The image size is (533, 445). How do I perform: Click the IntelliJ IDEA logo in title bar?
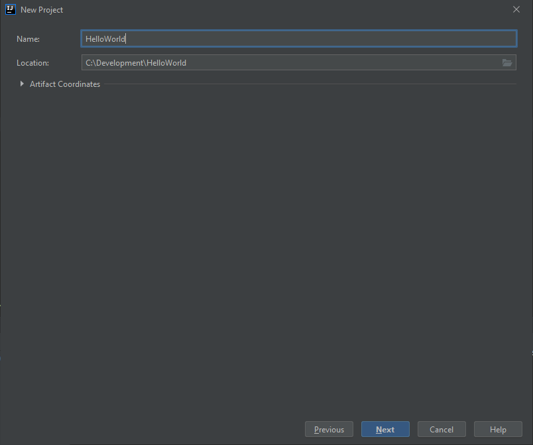pyautogui.click(x=11, y=9)
